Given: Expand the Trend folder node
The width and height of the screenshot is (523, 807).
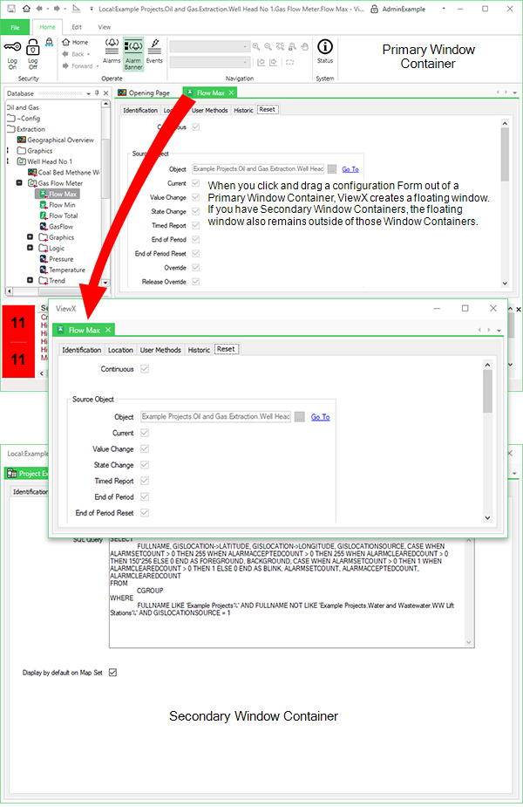Looking at the screenshot, I should click(x=31, y=281).
